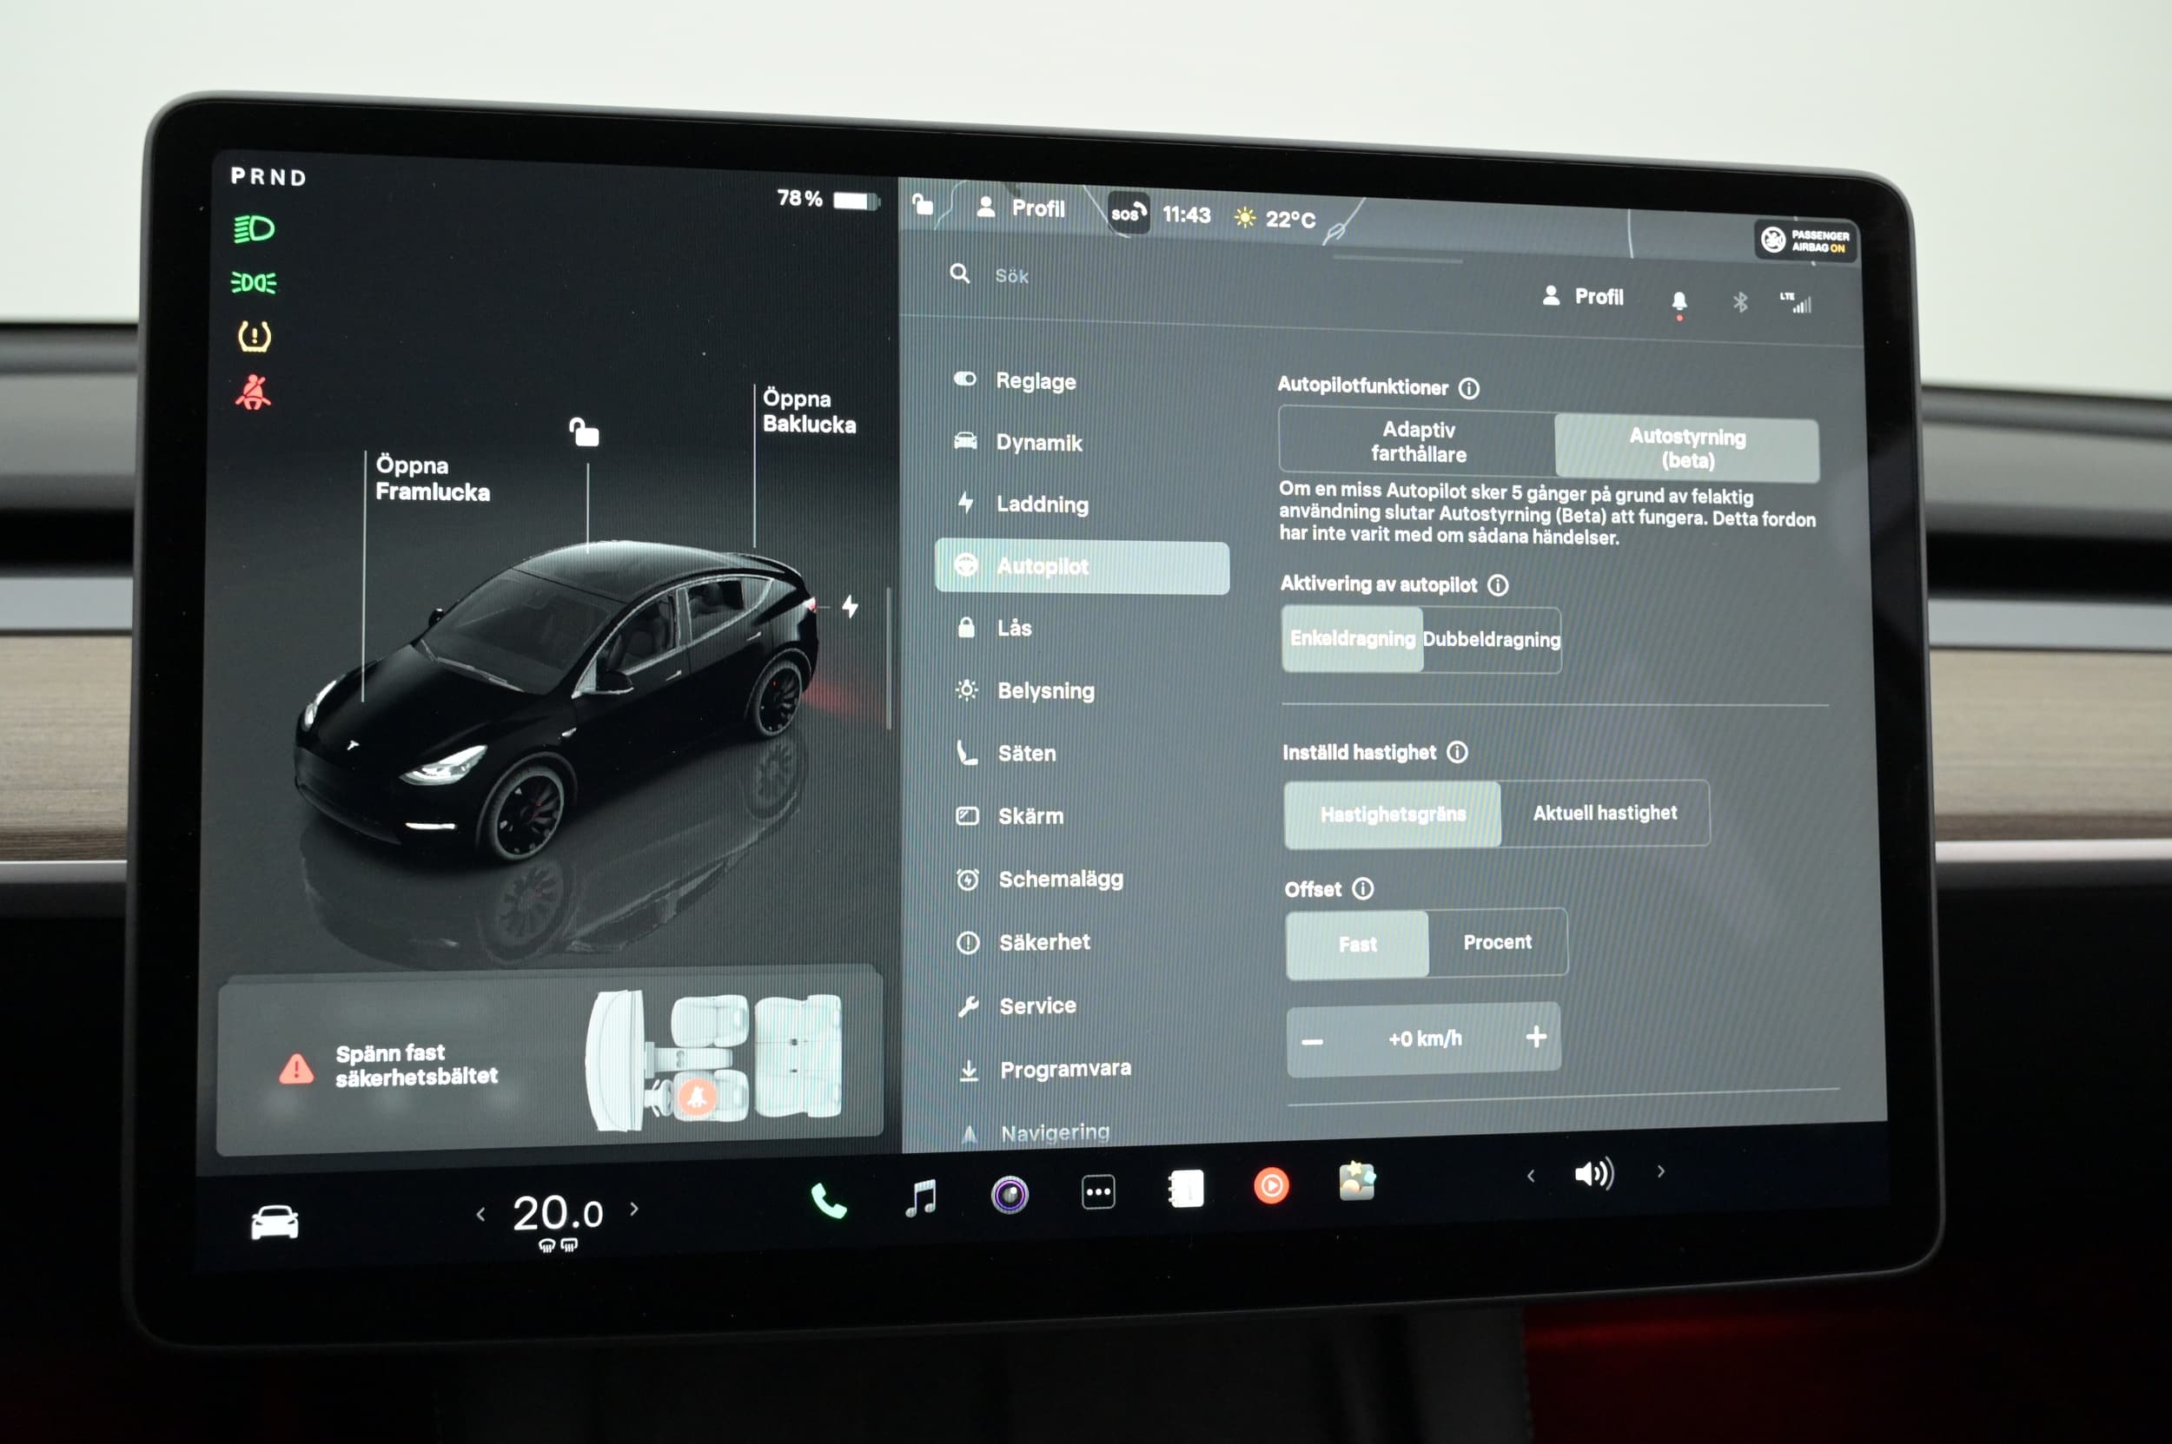Tap the info icon next to Autopilotfunktioner
Screen dimensions: 2172x1444
(1469, 389)
